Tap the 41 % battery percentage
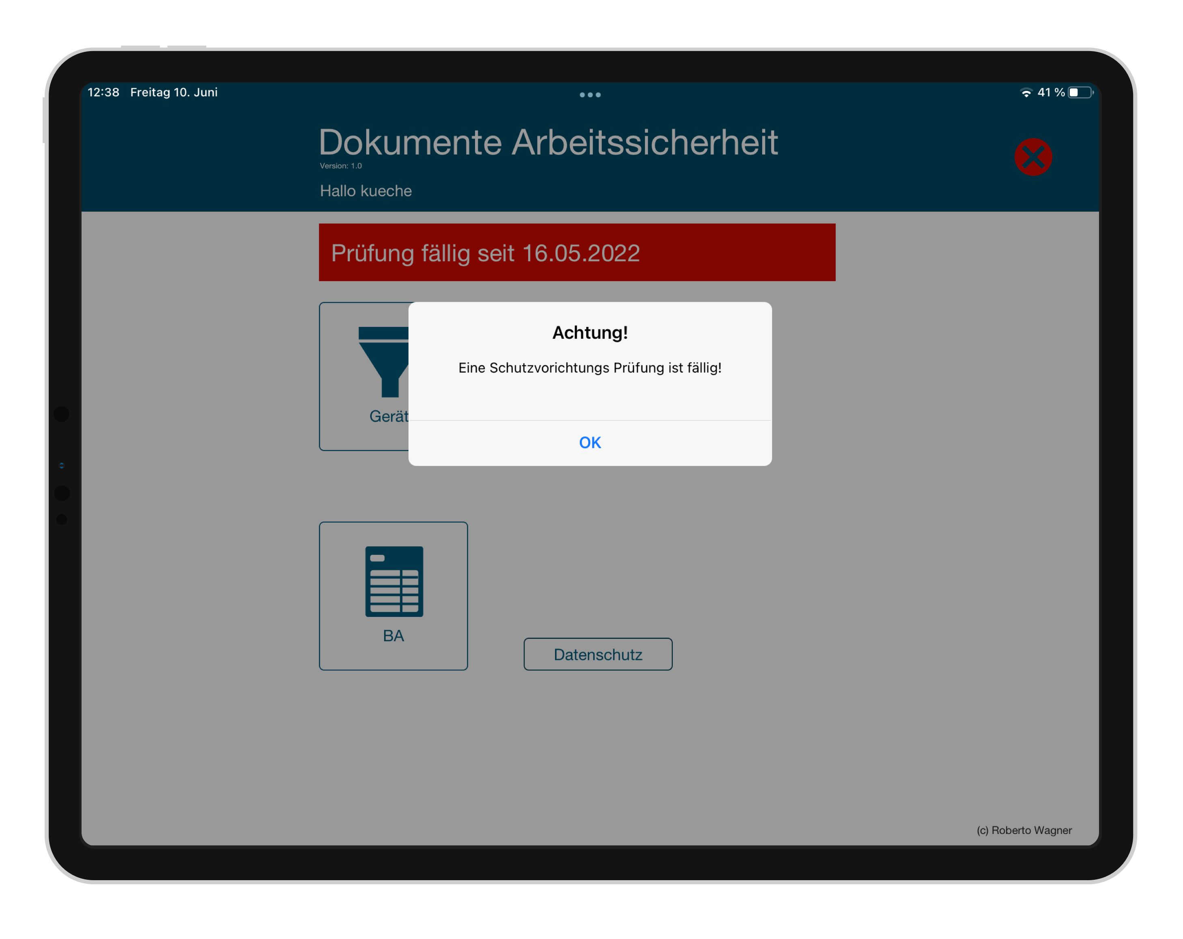The width and height of the screenshot is (1183, 939). [x=1050, y=93]
